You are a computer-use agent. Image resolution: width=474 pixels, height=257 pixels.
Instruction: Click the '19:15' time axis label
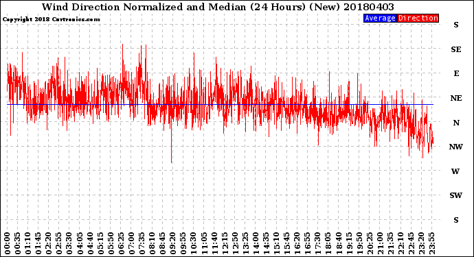(348, 243)
